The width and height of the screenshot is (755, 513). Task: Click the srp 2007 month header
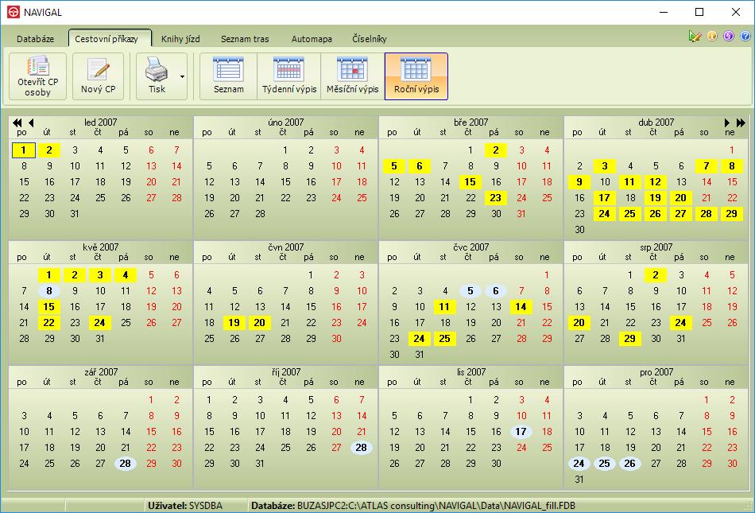656,247
